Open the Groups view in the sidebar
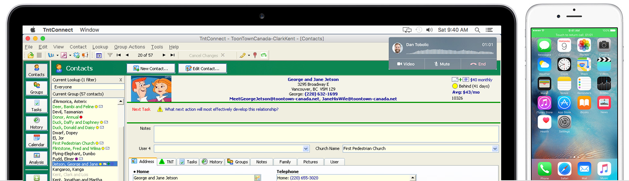 tap(36, 88)
